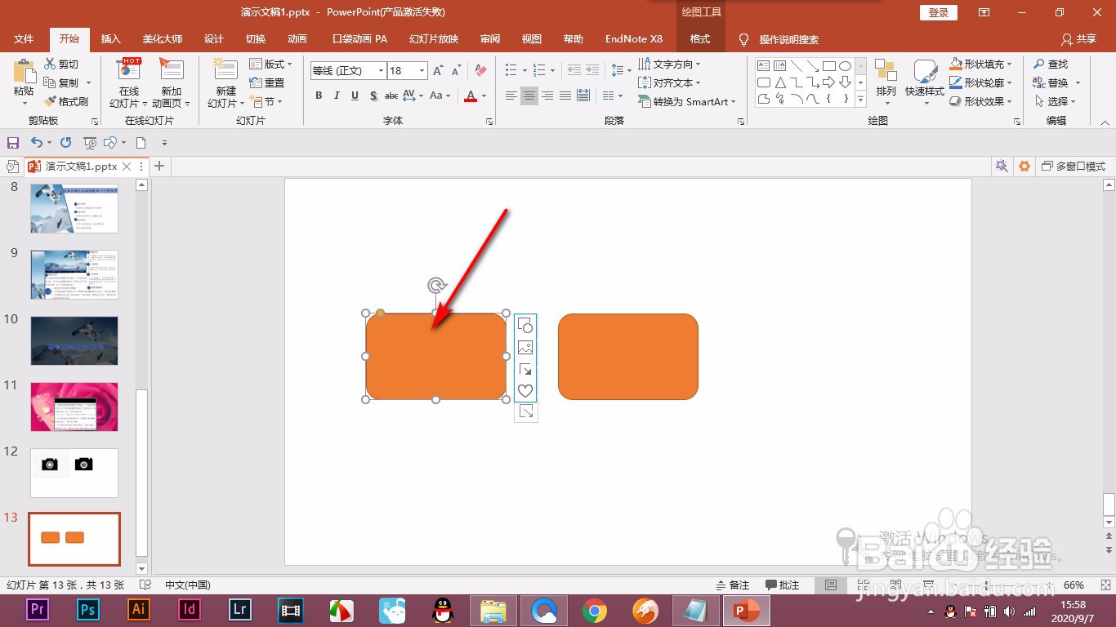Click Multi-window Mode (多窗口模式)
This screenshot has width=1116, height=627.
(1074, 166)
